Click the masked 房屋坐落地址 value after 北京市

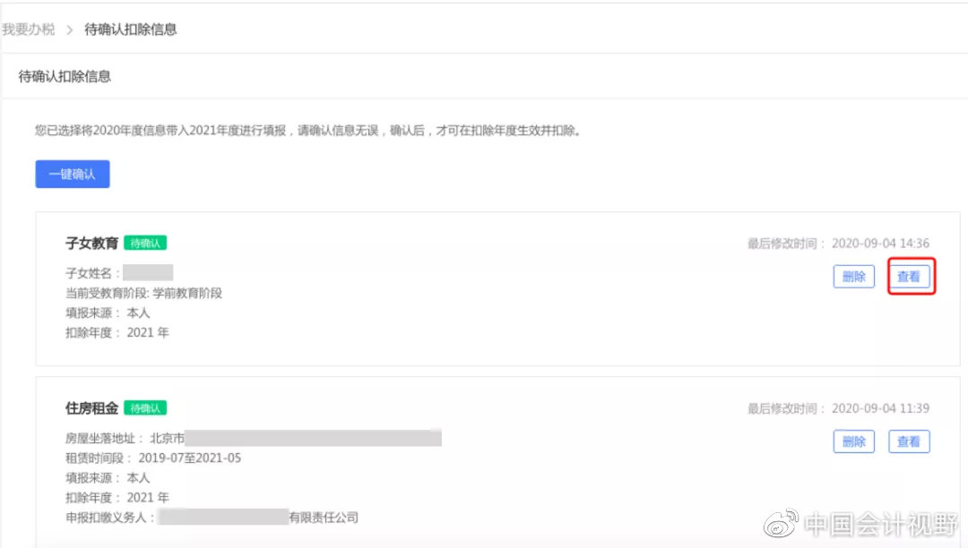(x=313, y=438)
